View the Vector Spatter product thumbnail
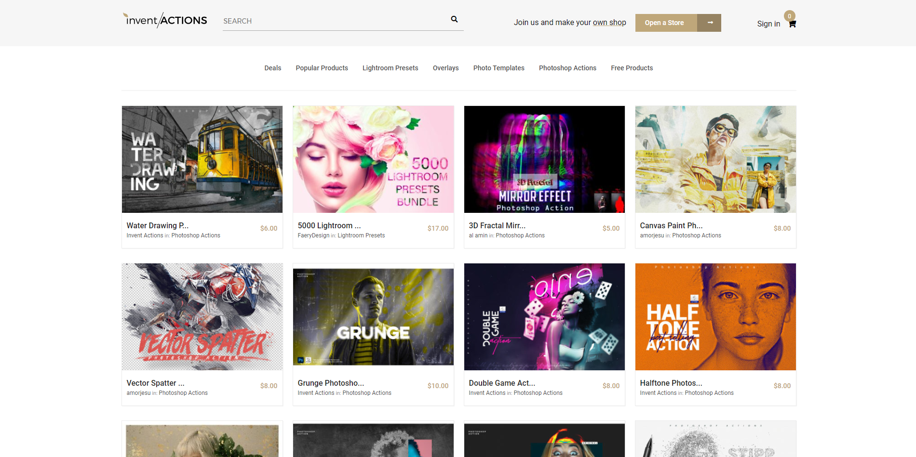Image resolution: width=916 pixels, height=457 pixels. coord(202,317)
